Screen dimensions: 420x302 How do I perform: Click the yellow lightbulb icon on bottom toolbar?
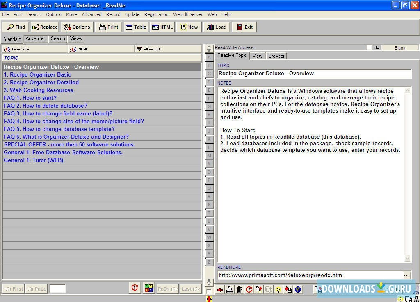click(x=279, y=289)
